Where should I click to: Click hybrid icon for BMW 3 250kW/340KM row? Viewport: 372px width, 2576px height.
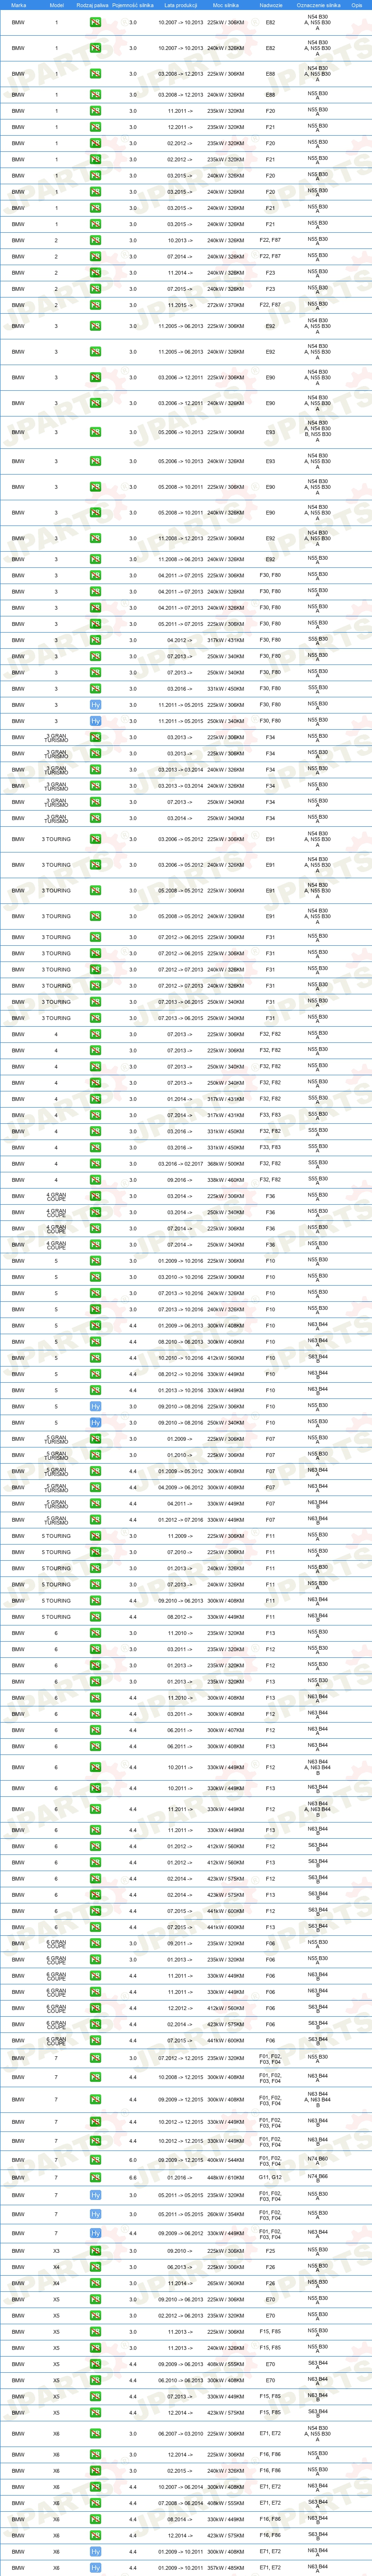point(95,721)
